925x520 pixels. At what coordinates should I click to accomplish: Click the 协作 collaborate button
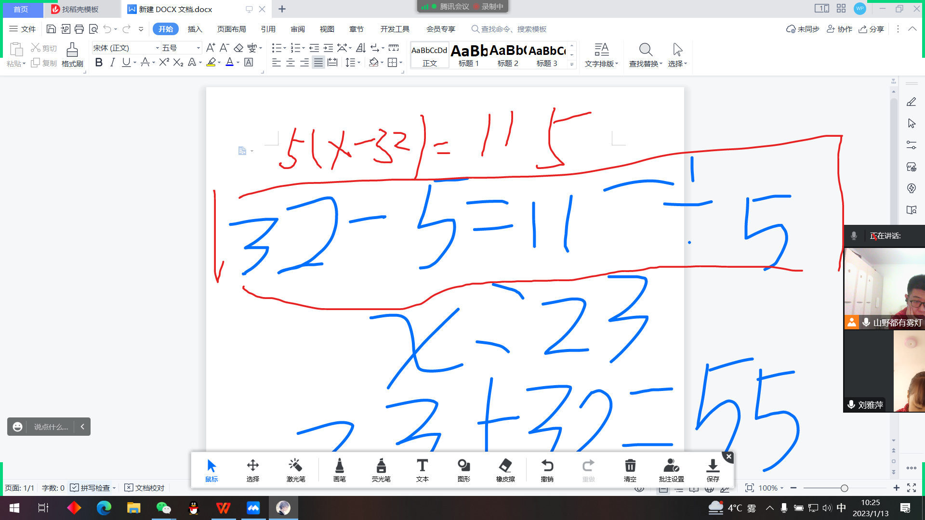[x=839, y=29]
